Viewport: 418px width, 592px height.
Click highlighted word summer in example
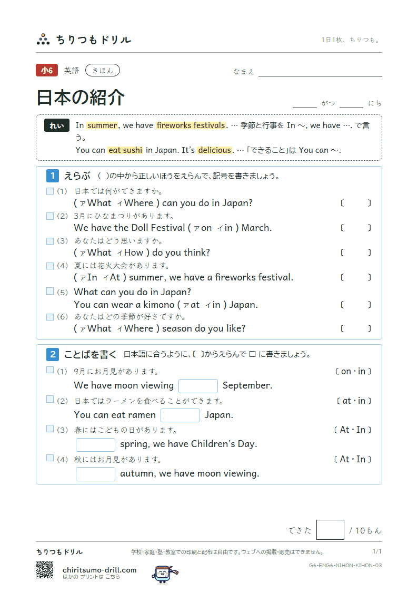point(103,125)
